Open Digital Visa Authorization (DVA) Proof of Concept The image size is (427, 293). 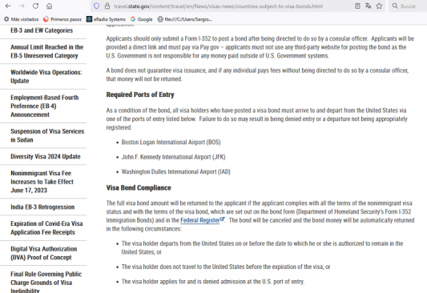[43, 253]
